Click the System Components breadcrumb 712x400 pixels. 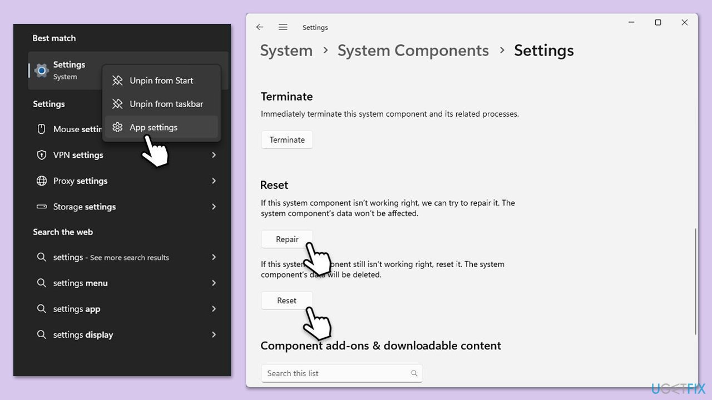pos(413,51)
